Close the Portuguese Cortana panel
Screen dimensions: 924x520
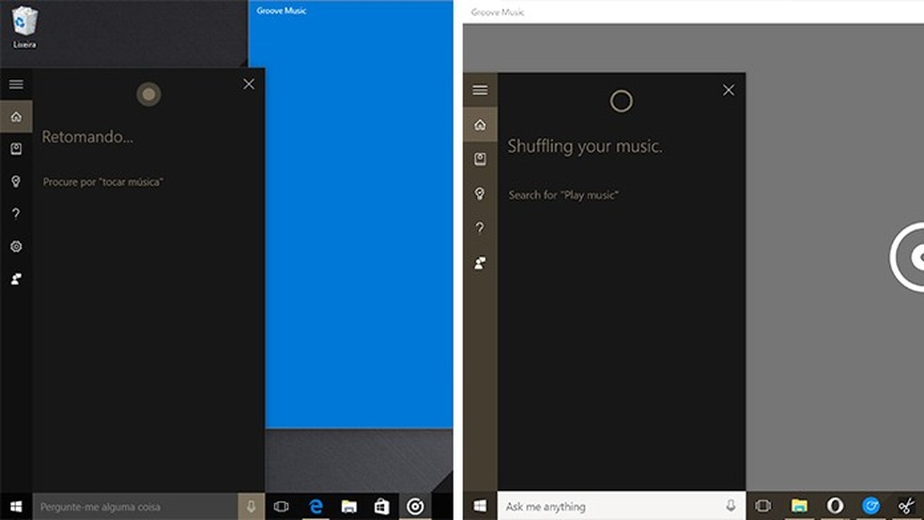249,84
